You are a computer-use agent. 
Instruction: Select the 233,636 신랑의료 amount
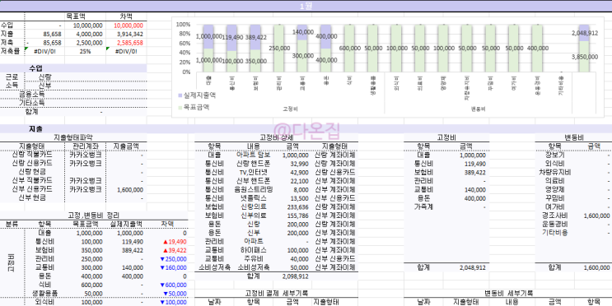tap(298, 207)
